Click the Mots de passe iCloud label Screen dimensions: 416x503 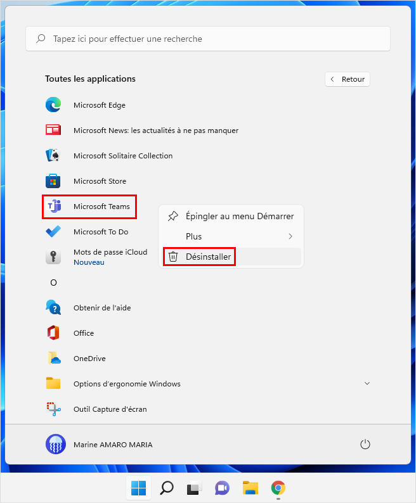(110, 252)
